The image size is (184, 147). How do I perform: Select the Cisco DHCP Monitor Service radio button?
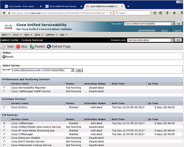[4, 141]
